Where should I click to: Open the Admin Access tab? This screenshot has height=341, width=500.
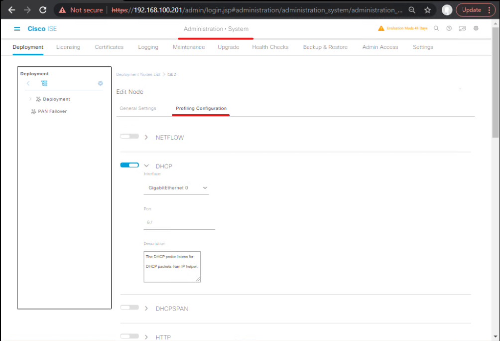[x=380, y=47]
